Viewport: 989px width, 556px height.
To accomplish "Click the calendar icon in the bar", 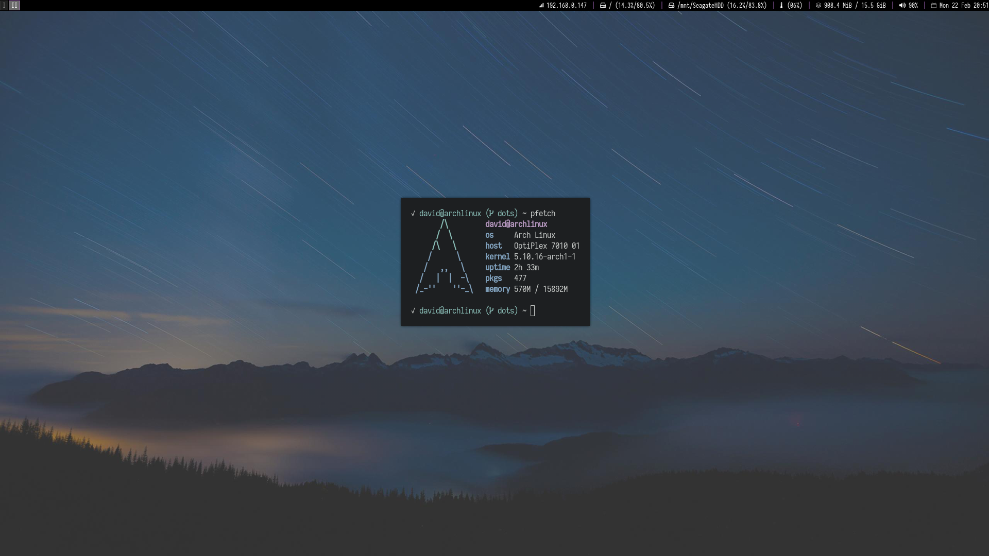I will pos(934,5).
